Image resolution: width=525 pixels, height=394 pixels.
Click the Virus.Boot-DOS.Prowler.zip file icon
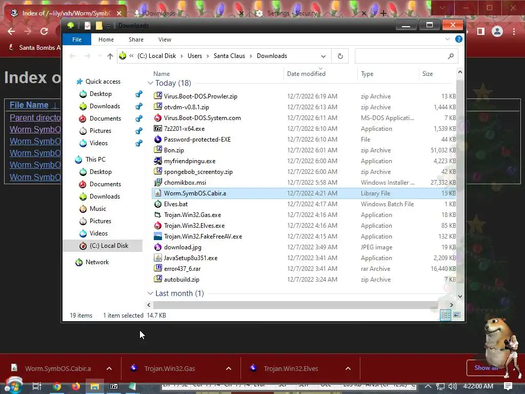(x=158, y=96)
